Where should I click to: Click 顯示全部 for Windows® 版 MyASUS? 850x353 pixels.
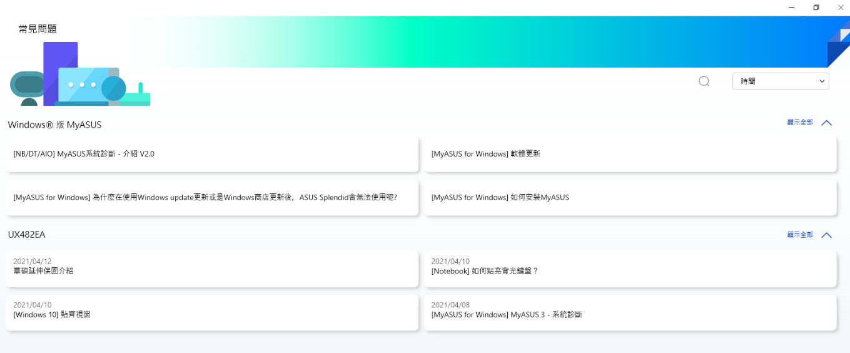(800, 123)
